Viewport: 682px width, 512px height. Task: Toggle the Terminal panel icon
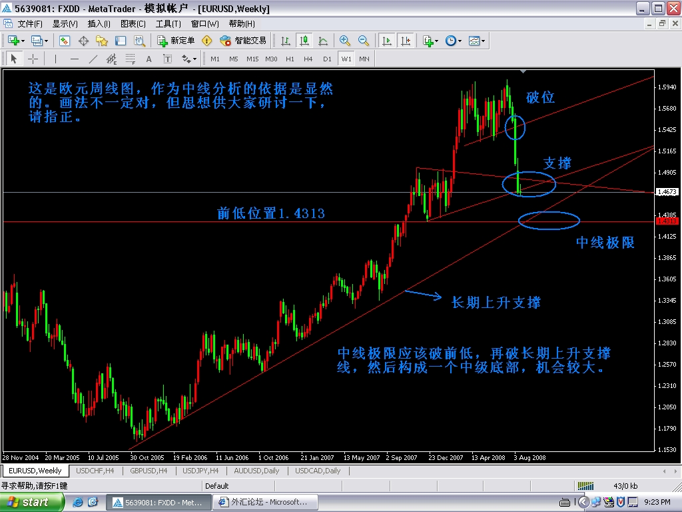click(121, 41)
